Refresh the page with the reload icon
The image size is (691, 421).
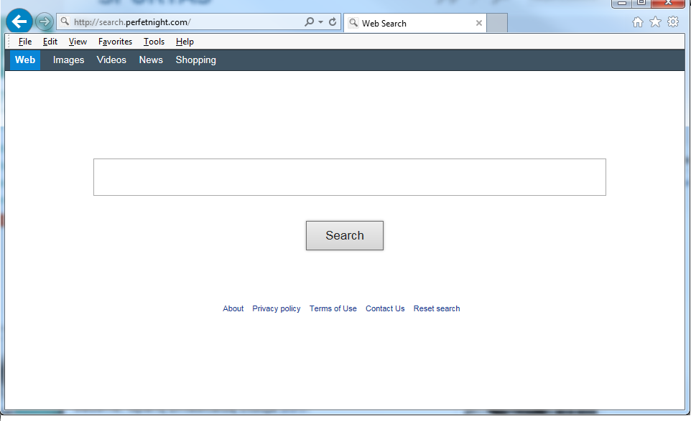[333, 22]
